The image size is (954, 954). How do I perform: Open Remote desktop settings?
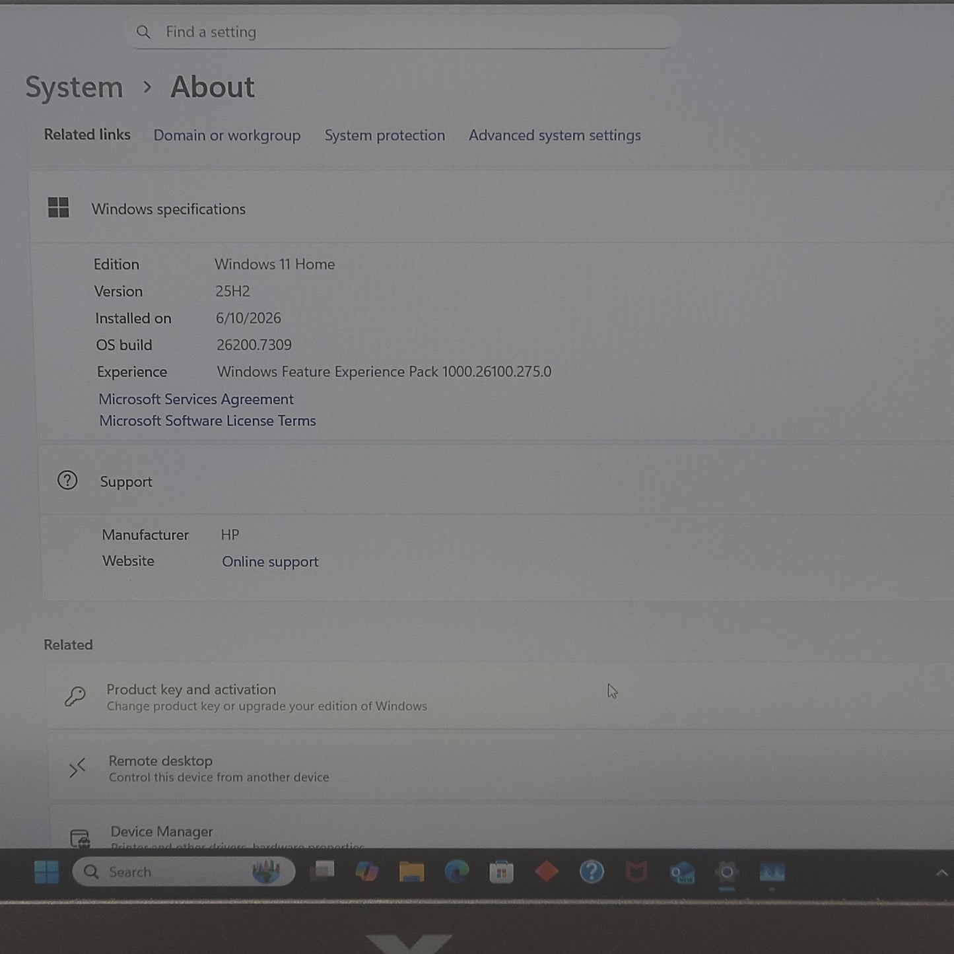[x=502, y=768]
